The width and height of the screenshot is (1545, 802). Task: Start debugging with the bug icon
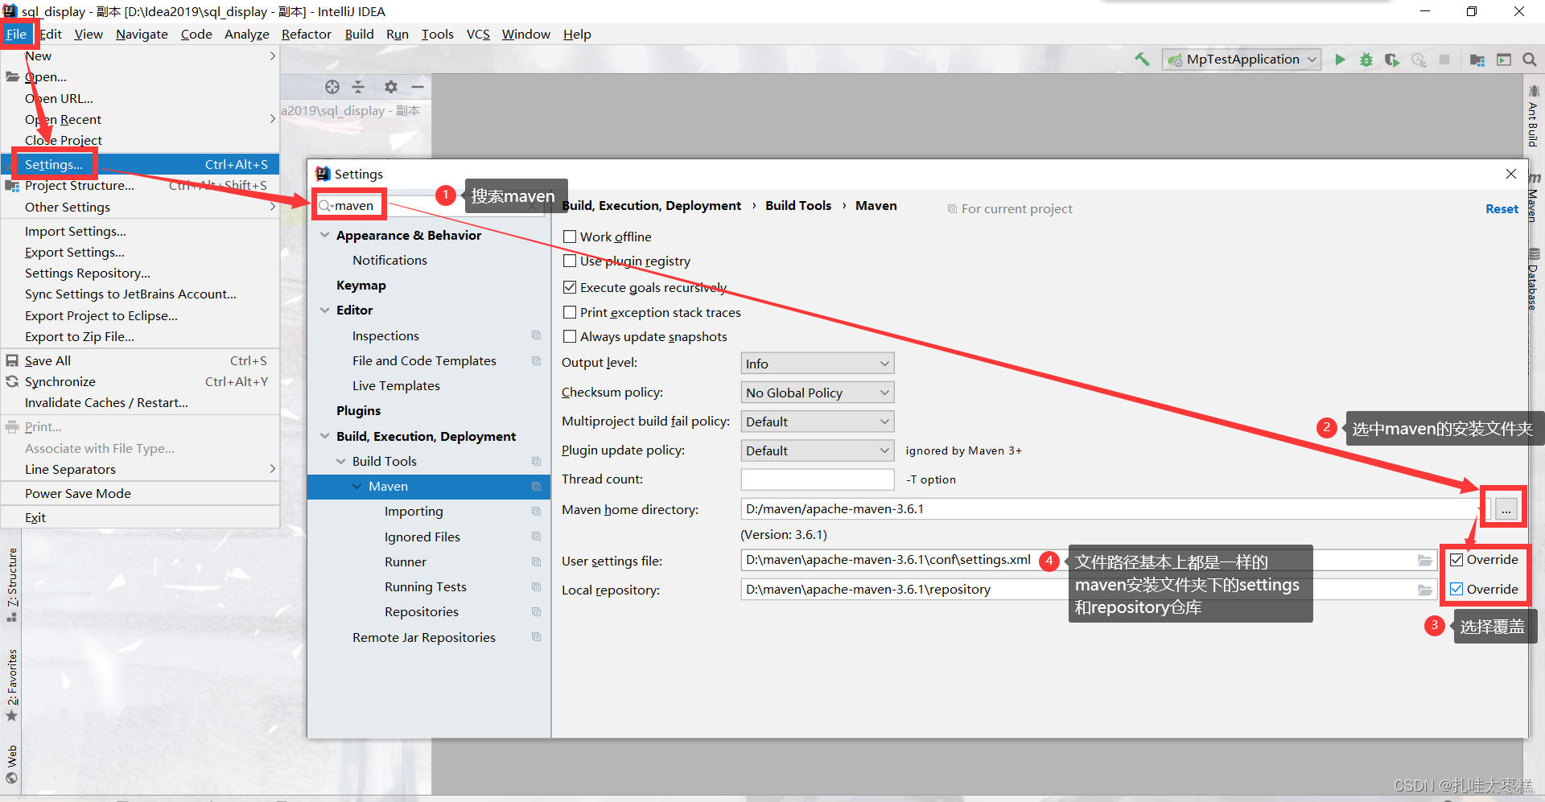click(1366, 60)
